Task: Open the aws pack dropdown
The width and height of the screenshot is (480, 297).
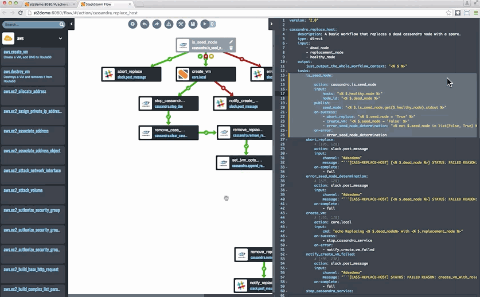Action: point(60,38)
